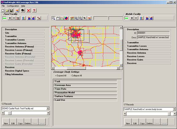Click the pointer pin icon in map toolbar
The image size is (177, 129).
tap(85, 18)
